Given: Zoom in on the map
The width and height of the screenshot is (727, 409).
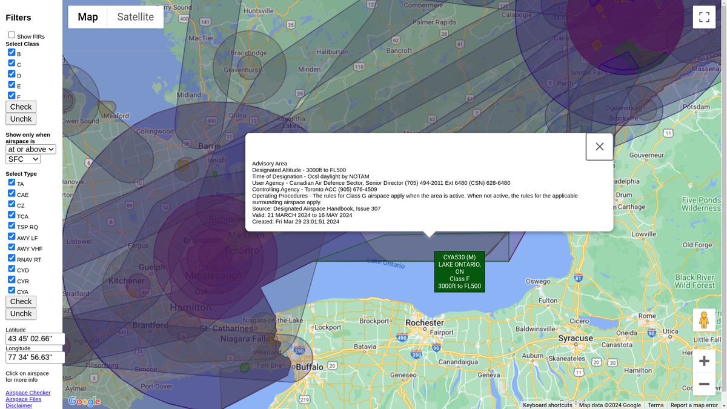Looking at the screenshot, I should click(x=704, y=361).
